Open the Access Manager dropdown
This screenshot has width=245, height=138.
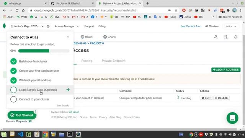click(x=67, y=26)
